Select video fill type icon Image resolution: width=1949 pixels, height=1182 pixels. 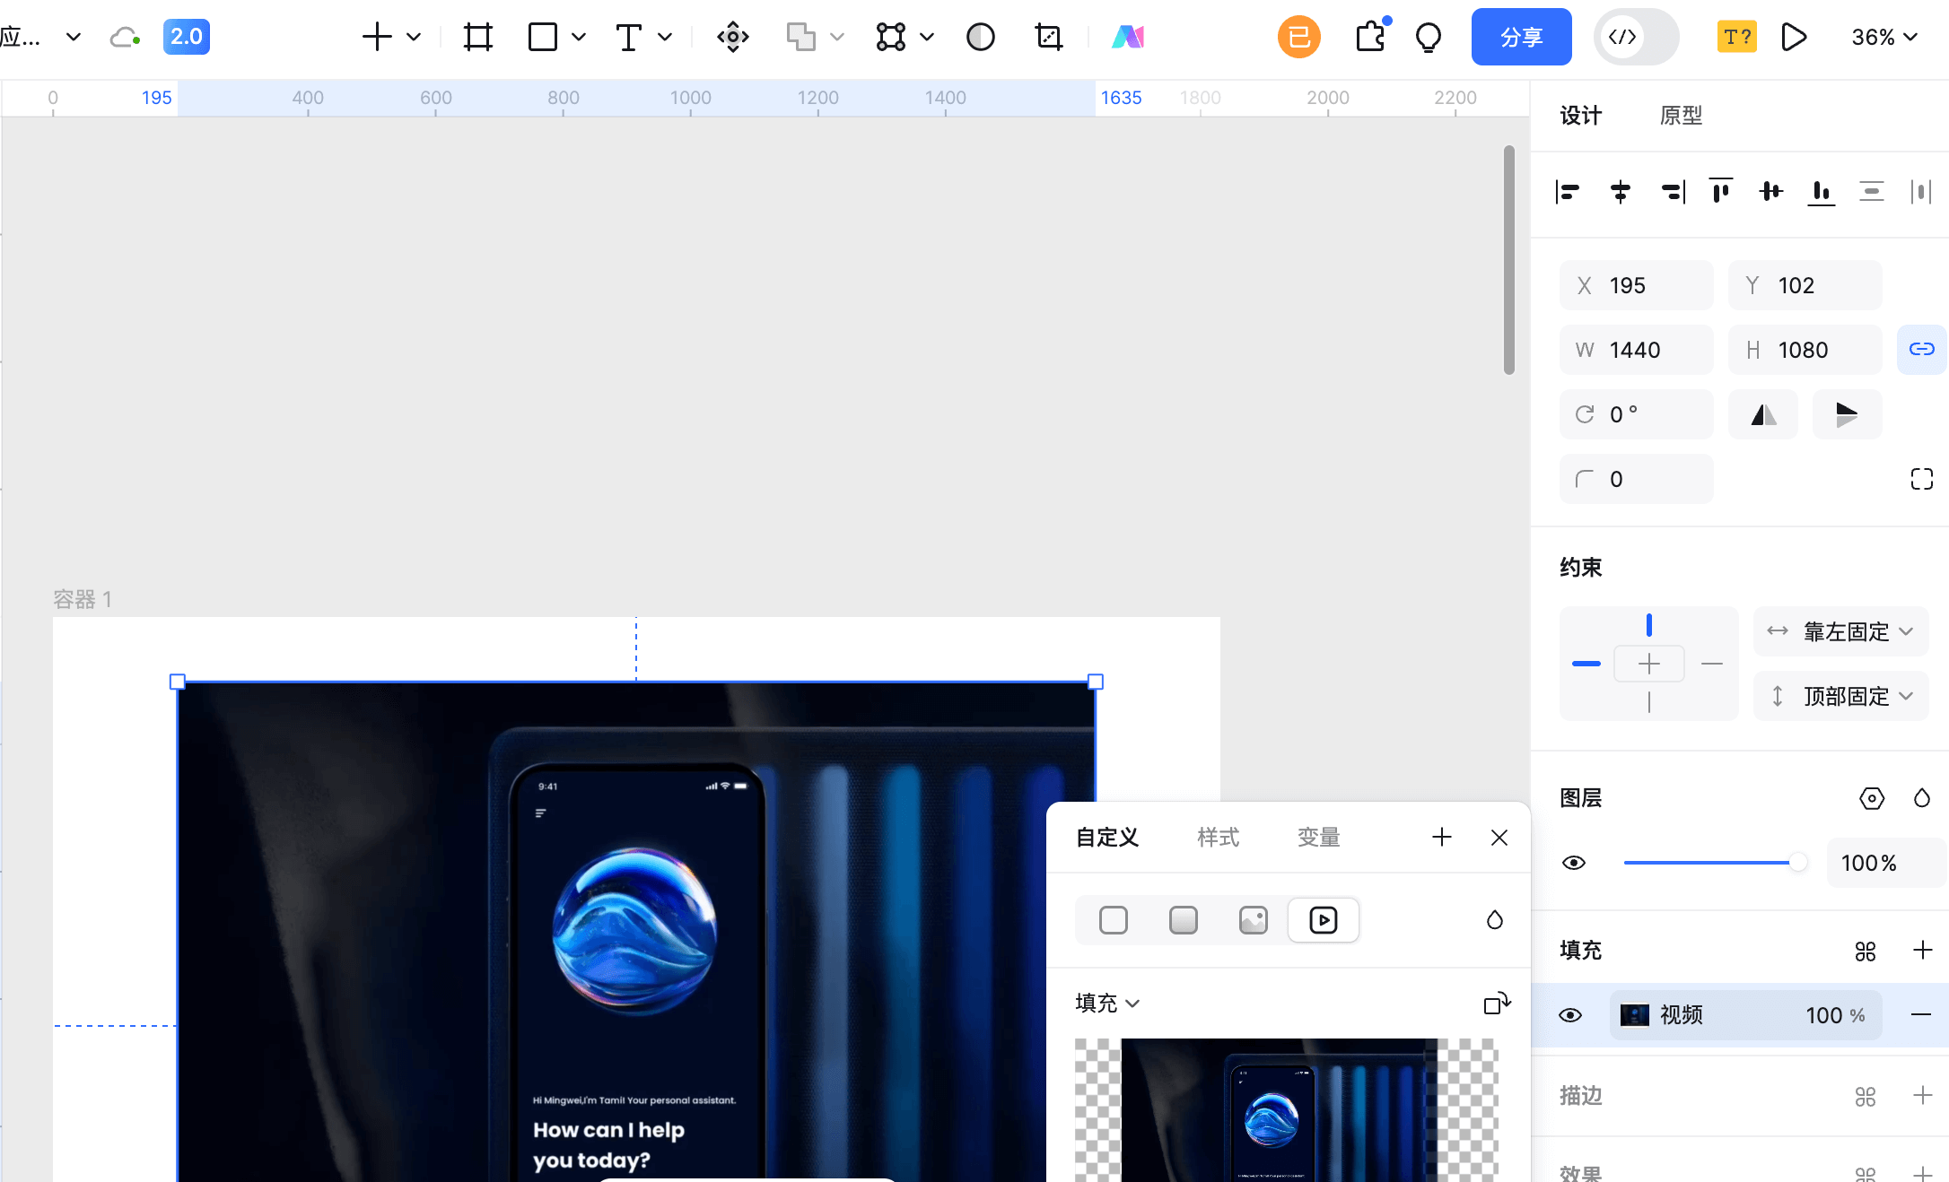(1323, 920)
